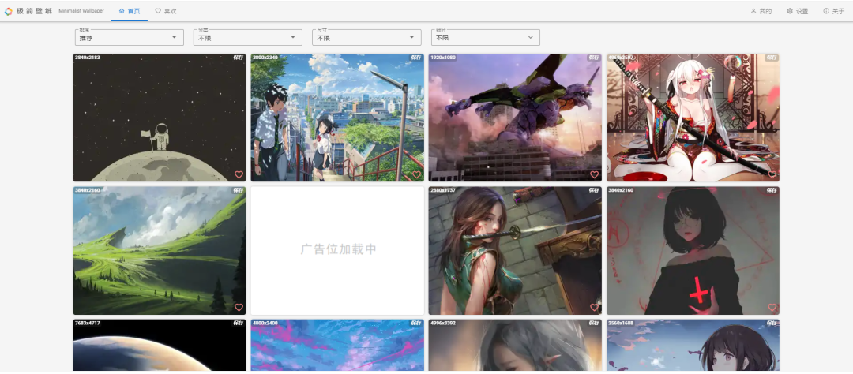The image size is (853, 374).
Task: Favorite the girl with red cross wallpaper
Action: coord(772,307)
